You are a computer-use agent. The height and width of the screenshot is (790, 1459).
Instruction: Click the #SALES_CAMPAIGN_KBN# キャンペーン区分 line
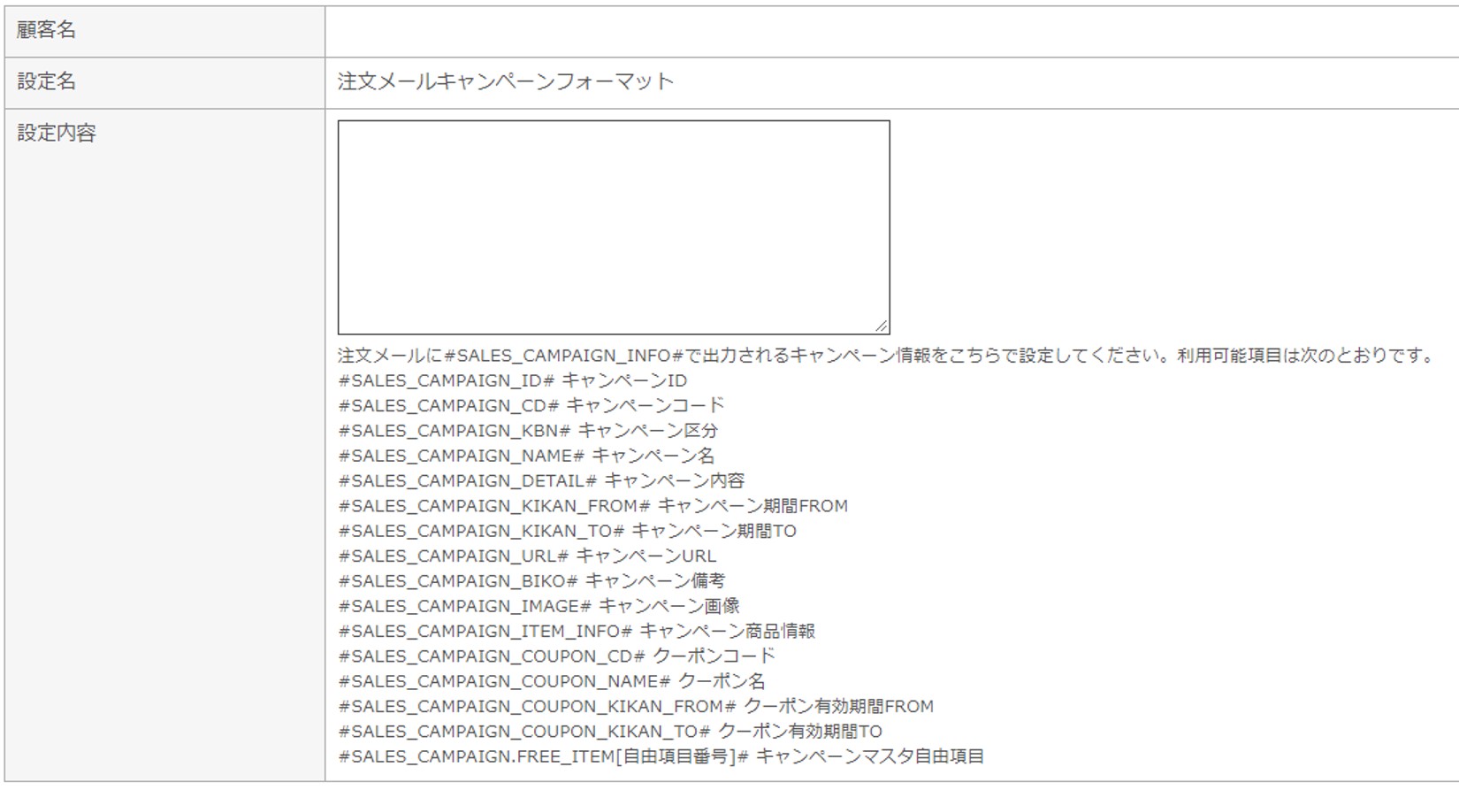point(528,431)
